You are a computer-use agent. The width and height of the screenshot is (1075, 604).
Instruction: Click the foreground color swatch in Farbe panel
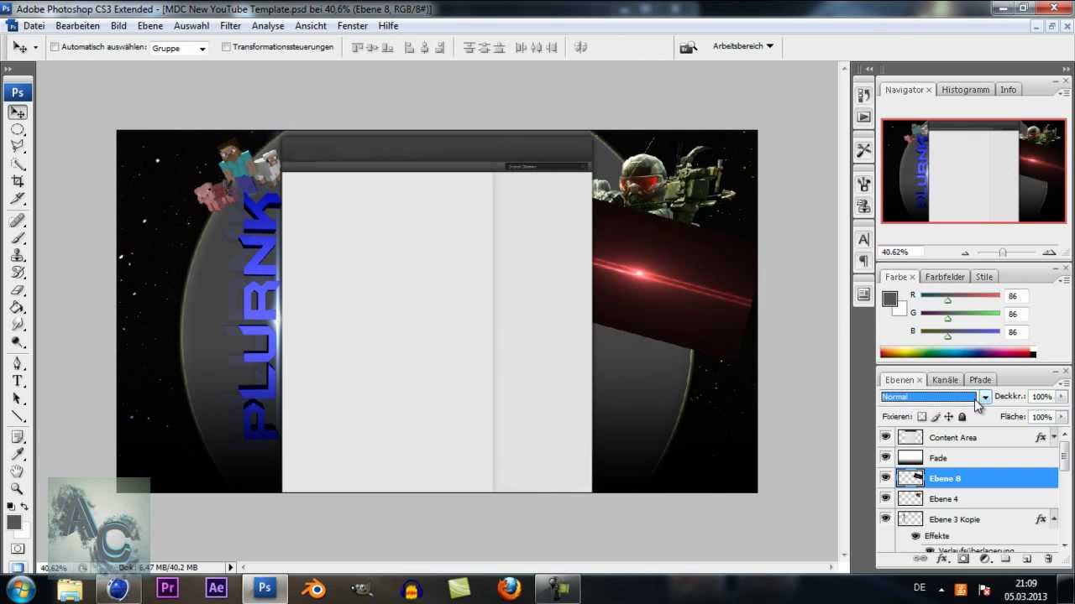point(889,299)
